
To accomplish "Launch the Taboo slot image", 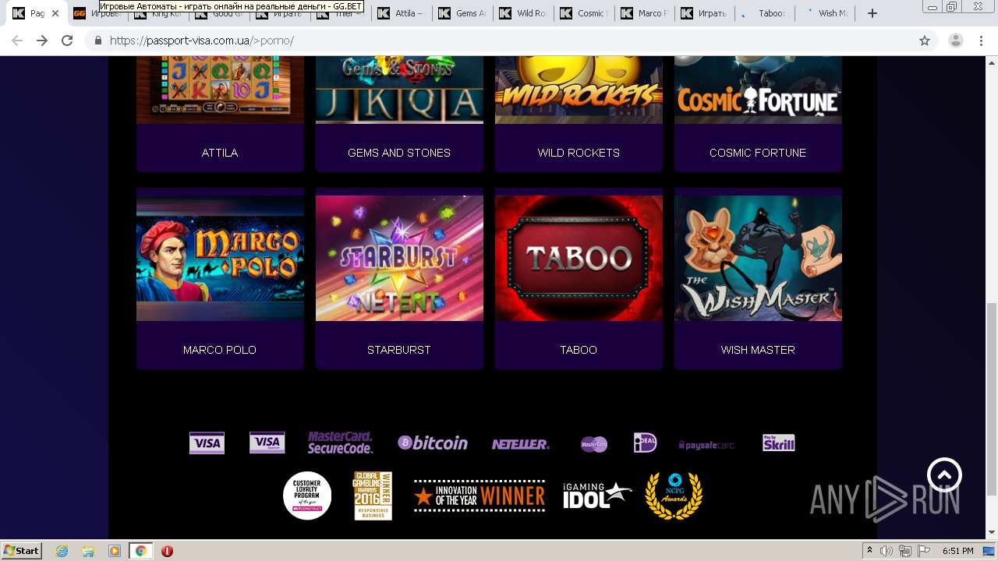I will (579, 258).
